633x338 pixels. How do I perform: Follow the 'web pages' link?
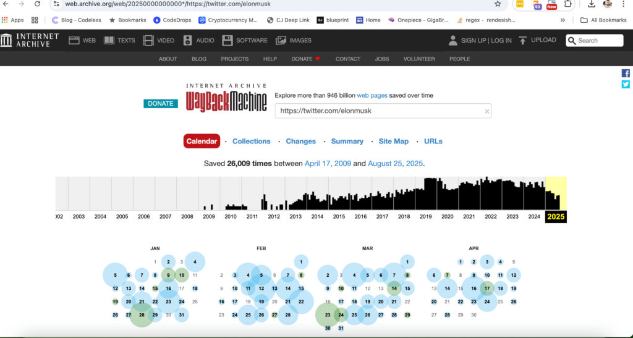[x=372, y=96]
